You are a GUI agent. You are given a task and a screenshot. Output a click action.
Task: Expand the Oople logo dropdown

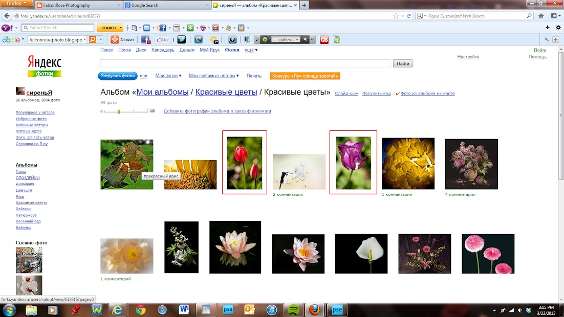click(x=23, y=39)
